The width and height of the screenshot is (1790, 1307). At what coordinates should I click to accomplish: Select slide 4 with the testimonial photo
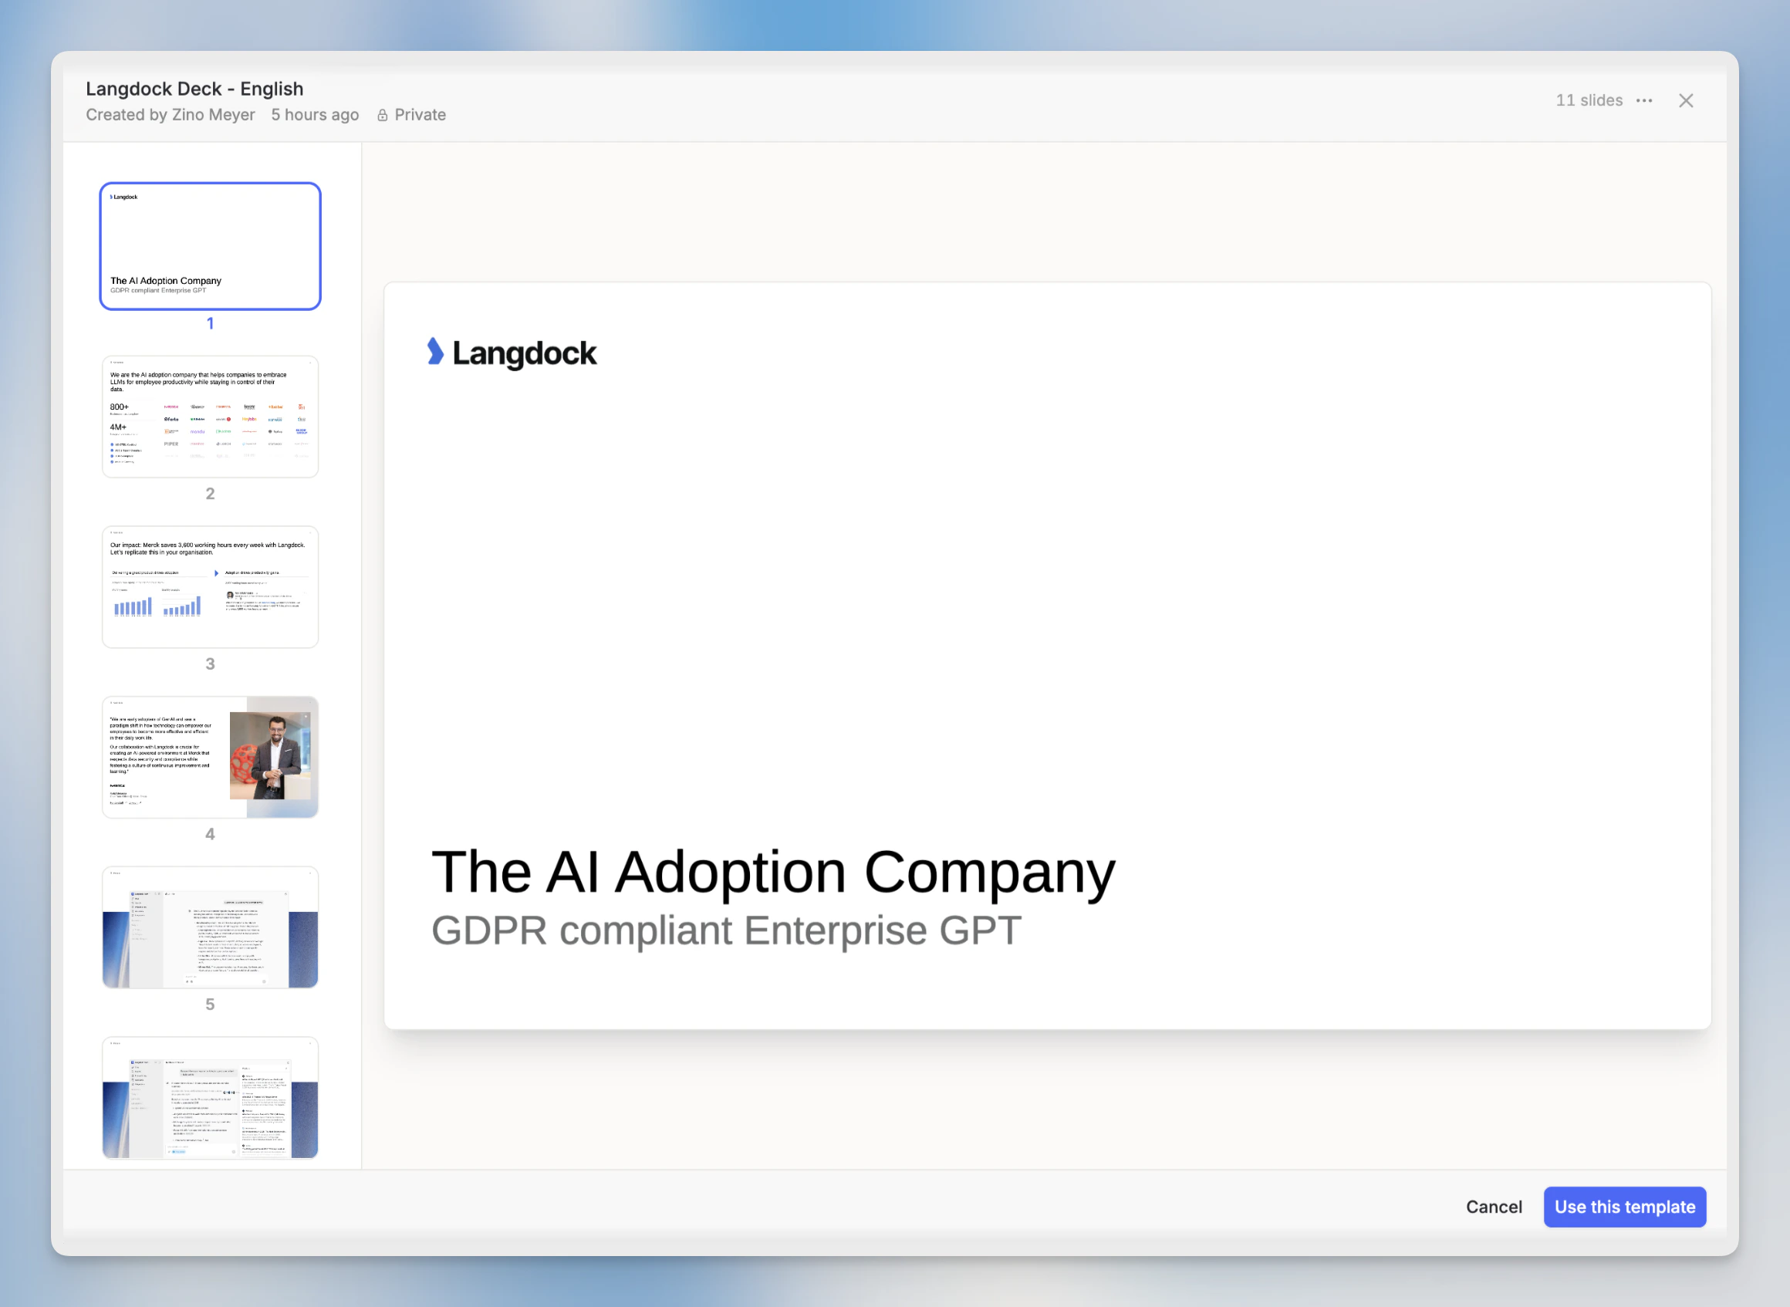pos(210,756)
